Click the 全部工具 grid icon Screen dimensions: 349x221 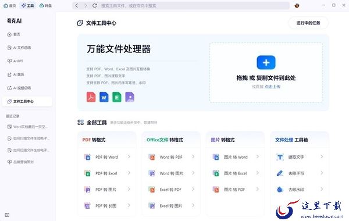81,122
